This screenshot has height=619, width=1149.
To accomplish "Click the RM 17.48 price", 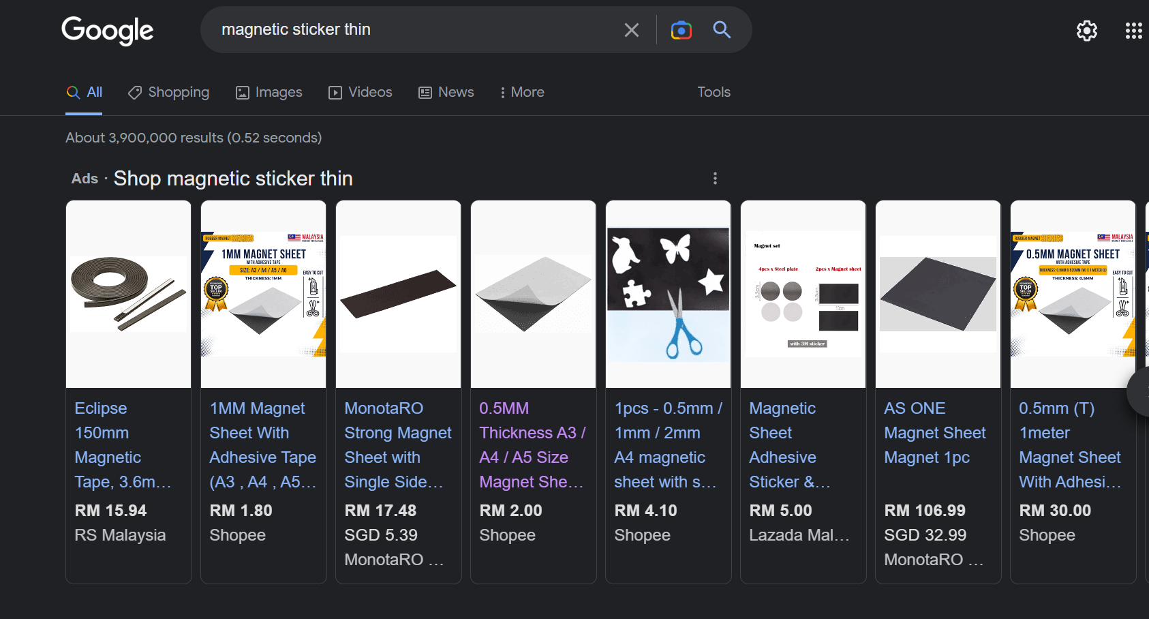I will [x=380, y=511].
